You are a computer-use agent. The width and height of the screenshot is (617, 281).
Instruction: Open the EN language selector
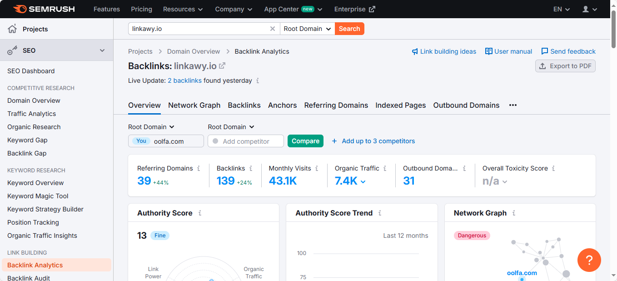tap(562, 9)
